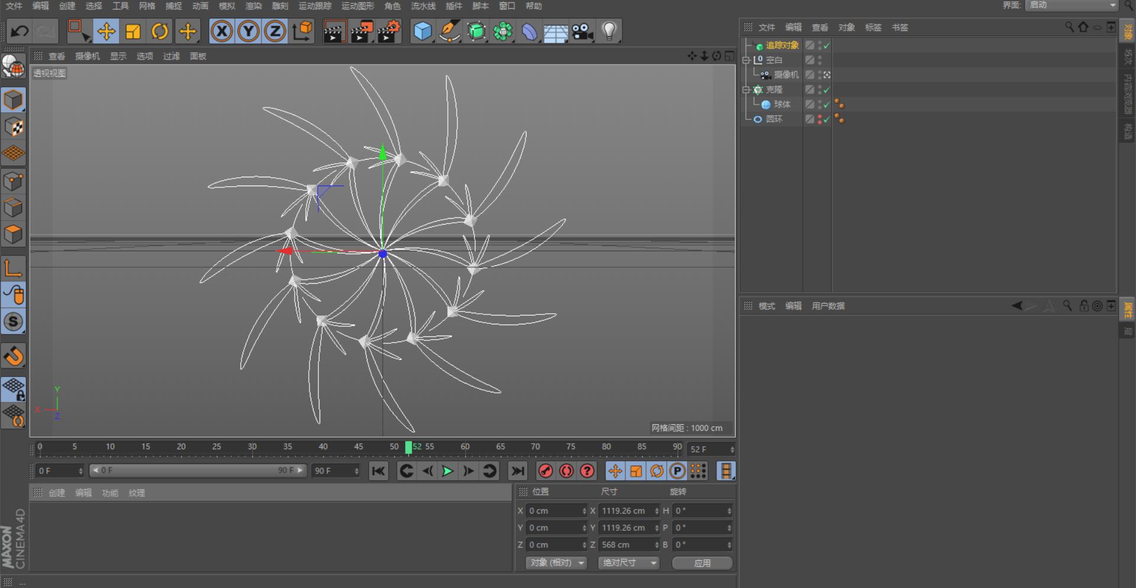Switch coordinate system icon

(302, 31)
